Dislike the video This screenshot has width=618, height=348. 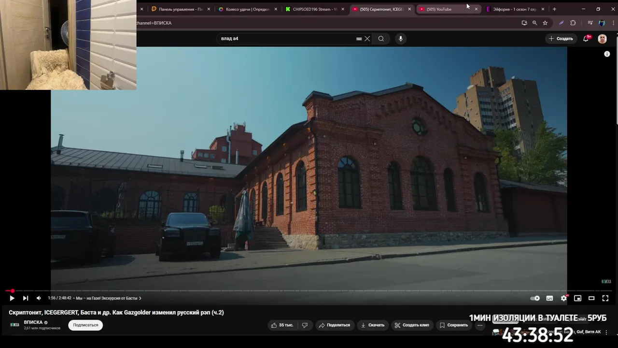305,325
